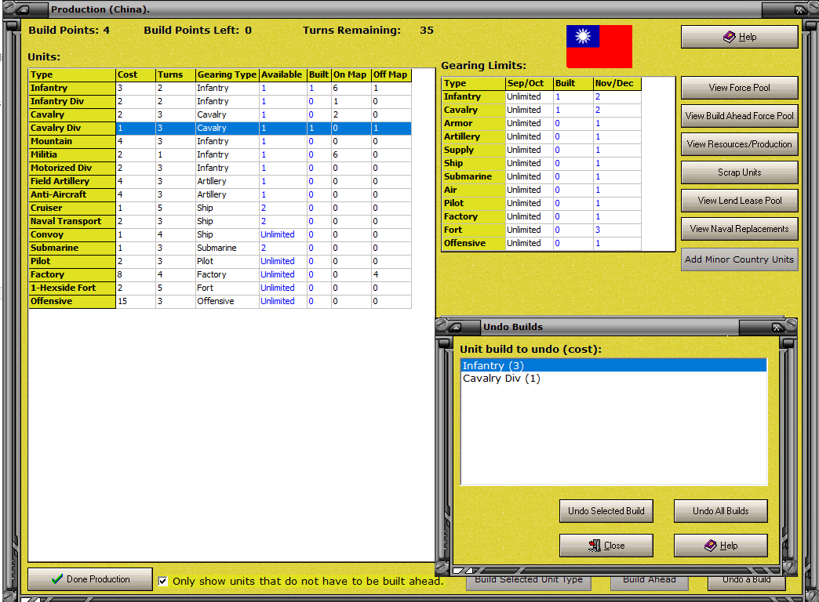Viewport: 819px width, 602px height.
Task: Close the Undo Builds dialog via Close button
Action: point(606,546)
